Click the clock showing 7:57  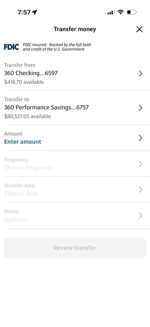(24, 12)
